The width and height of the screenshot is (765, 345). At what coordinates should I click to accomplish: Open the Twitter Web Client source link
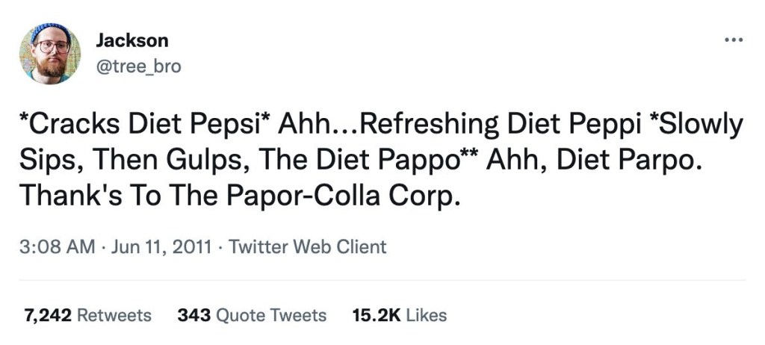click(x=308, y=247)
